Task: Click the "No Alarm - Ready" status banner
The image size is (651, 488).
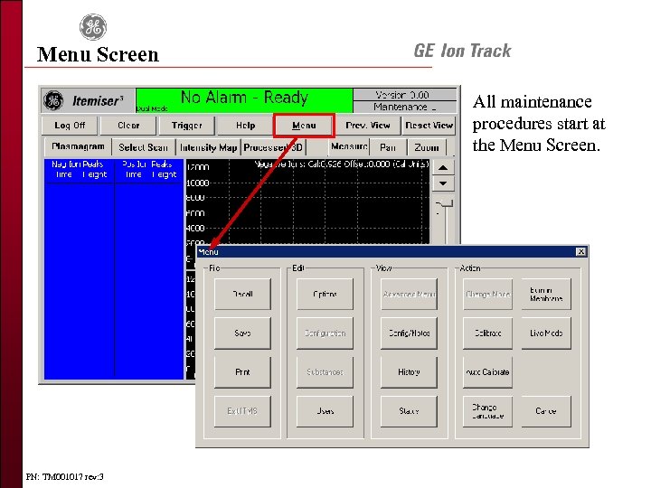Action: point(244,99)
